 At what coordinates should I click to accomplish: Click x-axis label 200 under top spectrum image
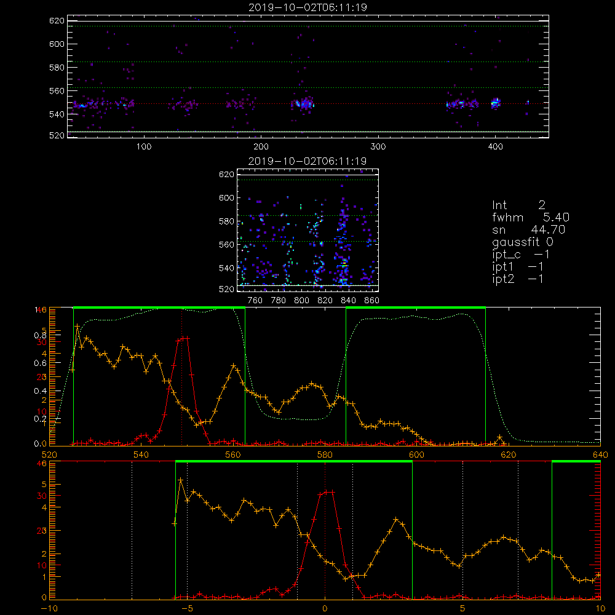[261, 146]
